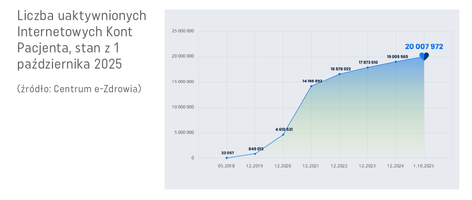
Task: Click the highlighted value 20 007 972
Action: click(424, 47)
